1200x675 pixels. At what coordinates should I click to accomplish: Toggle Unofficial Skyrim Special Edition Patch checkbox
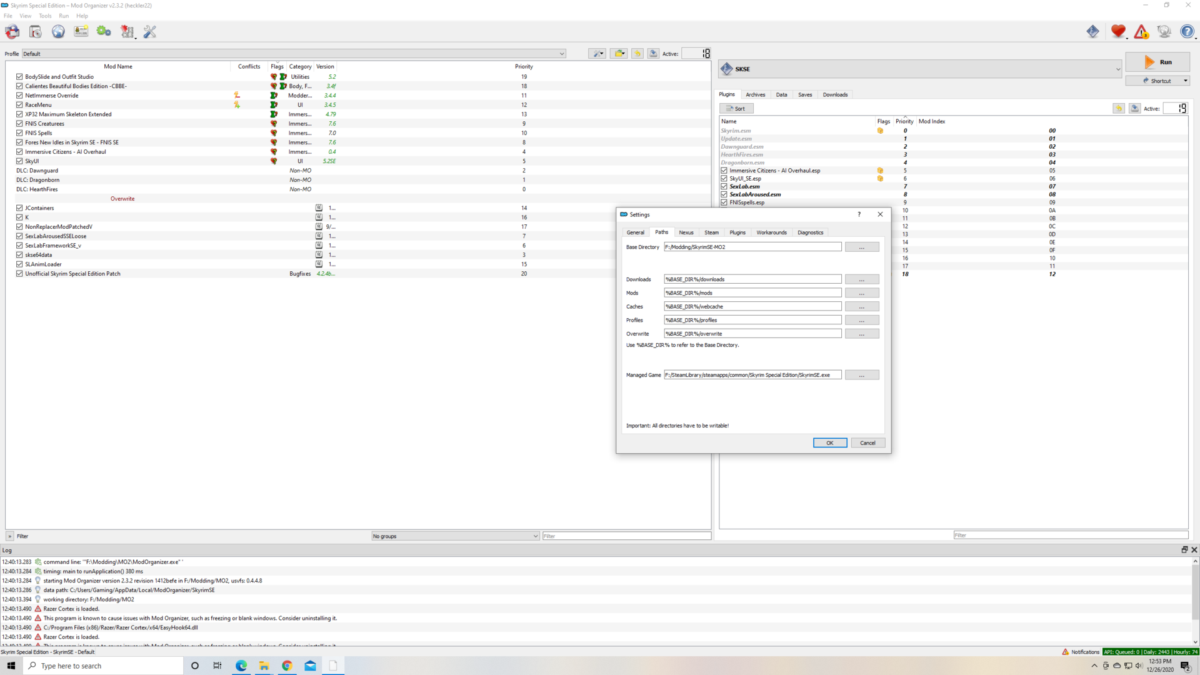(x=19, y=274)
